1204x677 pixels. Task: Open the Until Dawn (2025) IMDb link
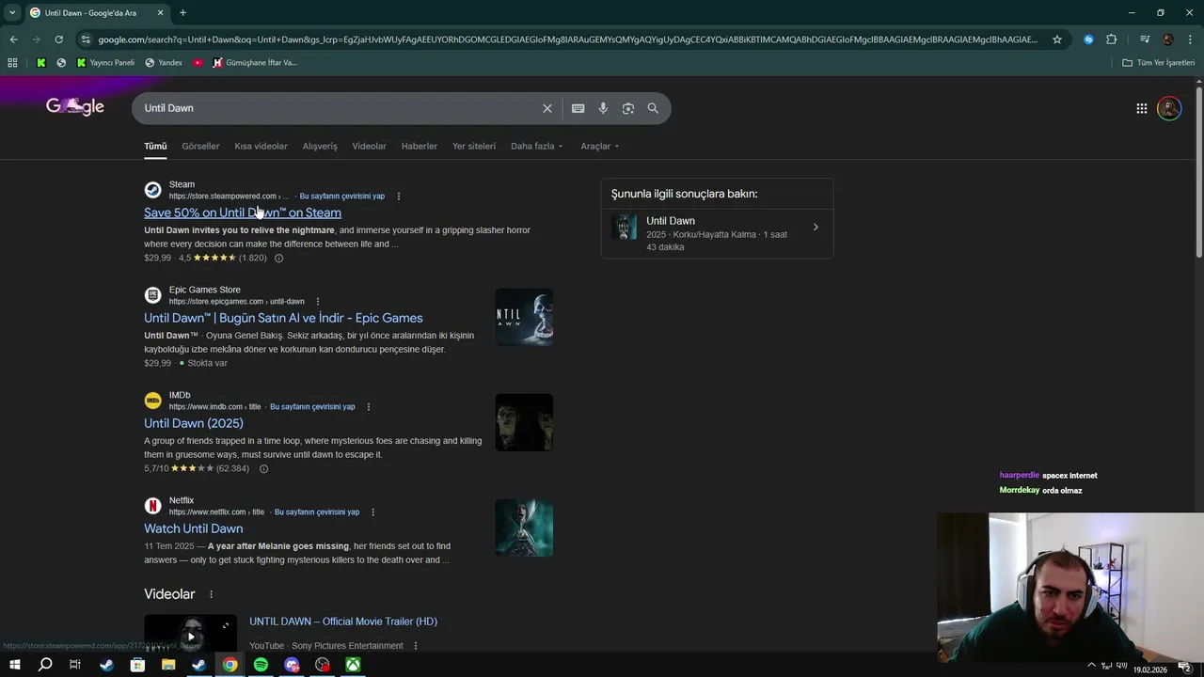(194, 423)
